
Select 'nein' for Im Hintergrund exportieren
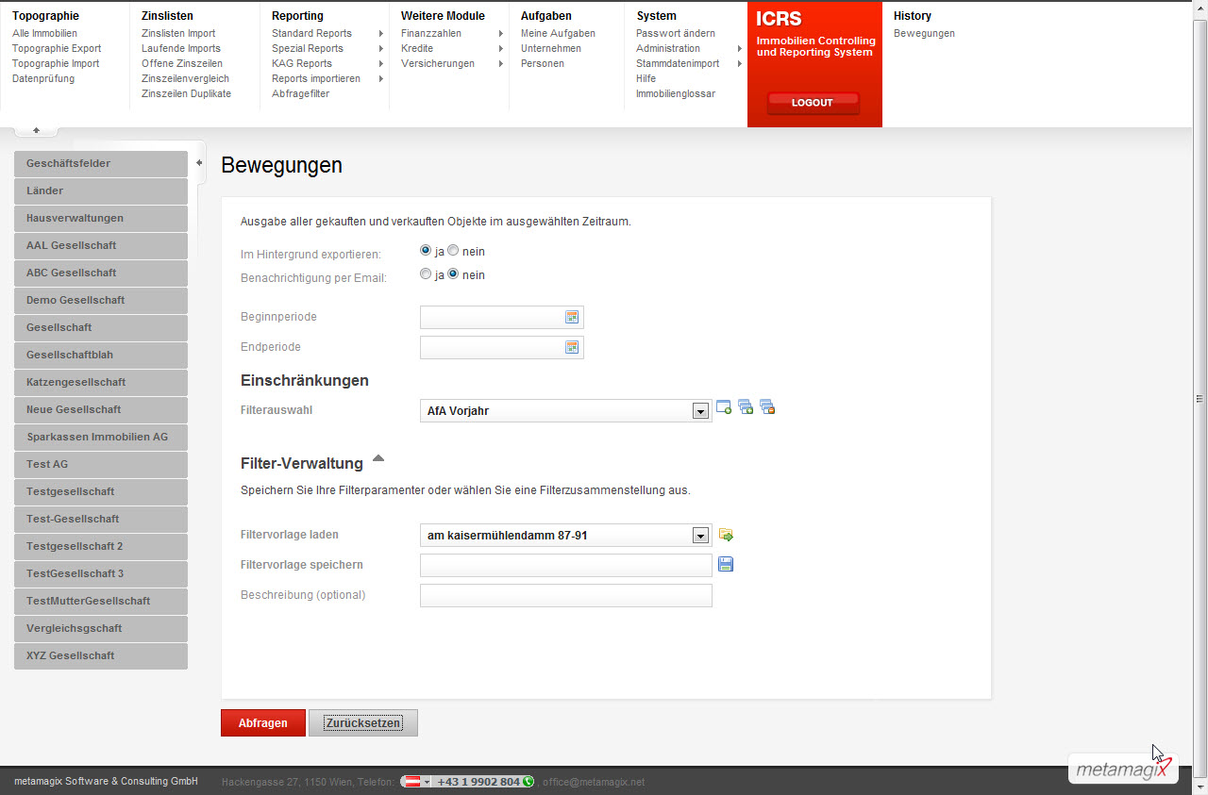point(453,251)
